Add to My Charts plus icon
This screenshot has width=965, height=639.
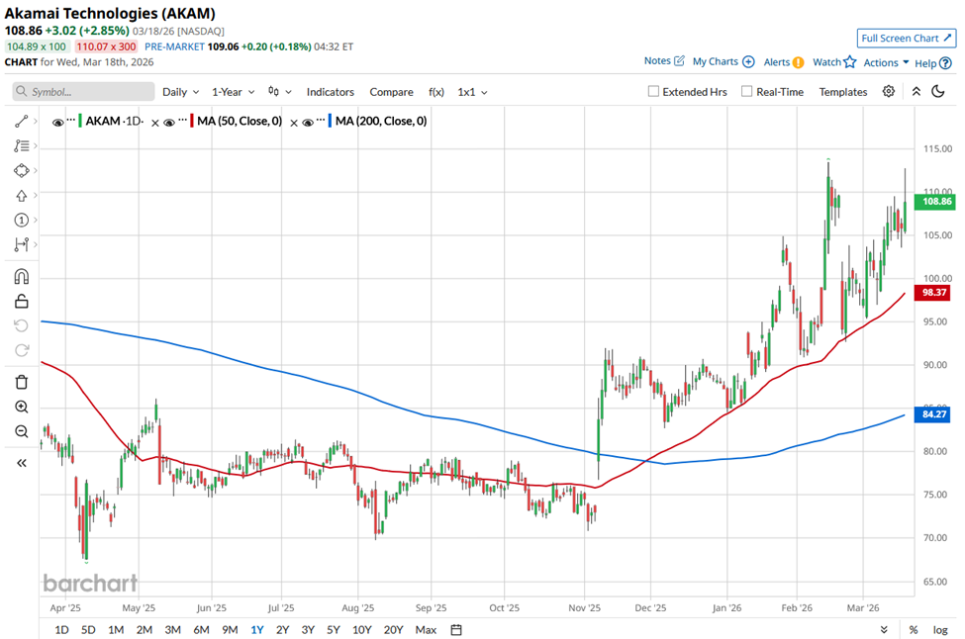tap(748, 61)
